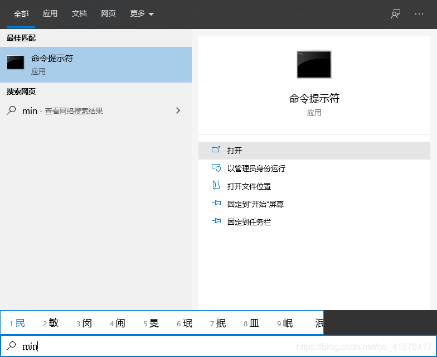Select IME candidate 3 闵
This screenshot has width=437, height=357.
[84, 324]
